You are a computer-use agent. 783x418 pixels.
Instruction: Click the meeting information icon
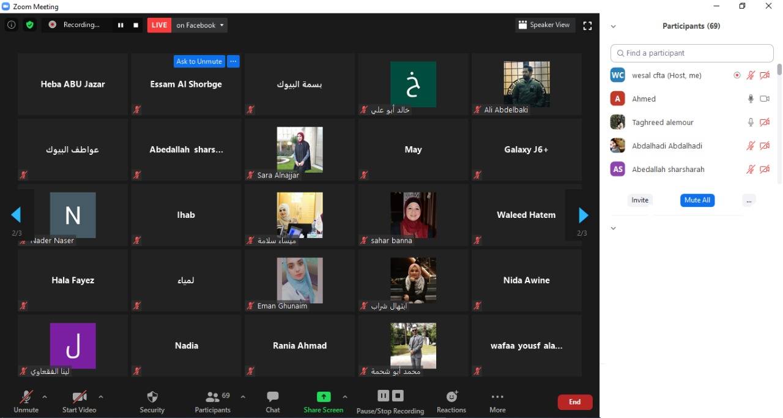pyautogui.click(x=11, y=25)
